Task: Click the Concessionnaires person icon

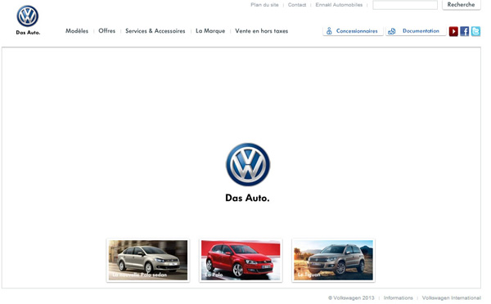Action: pyautogui.click(x=329, y=31)
